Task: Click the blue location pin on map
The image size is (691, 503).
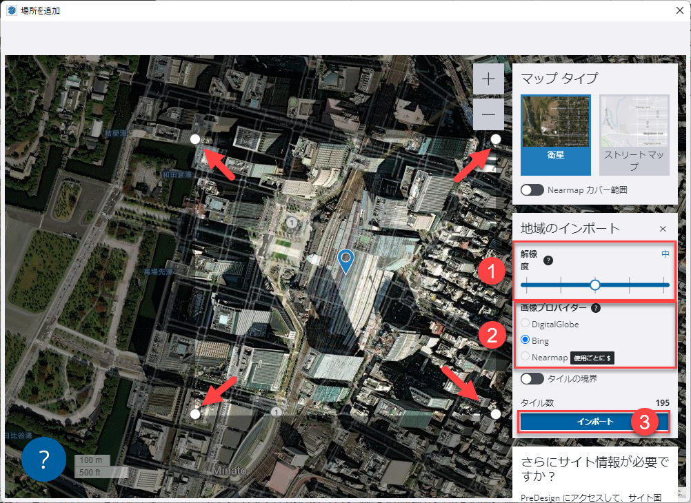Action: 345,260
